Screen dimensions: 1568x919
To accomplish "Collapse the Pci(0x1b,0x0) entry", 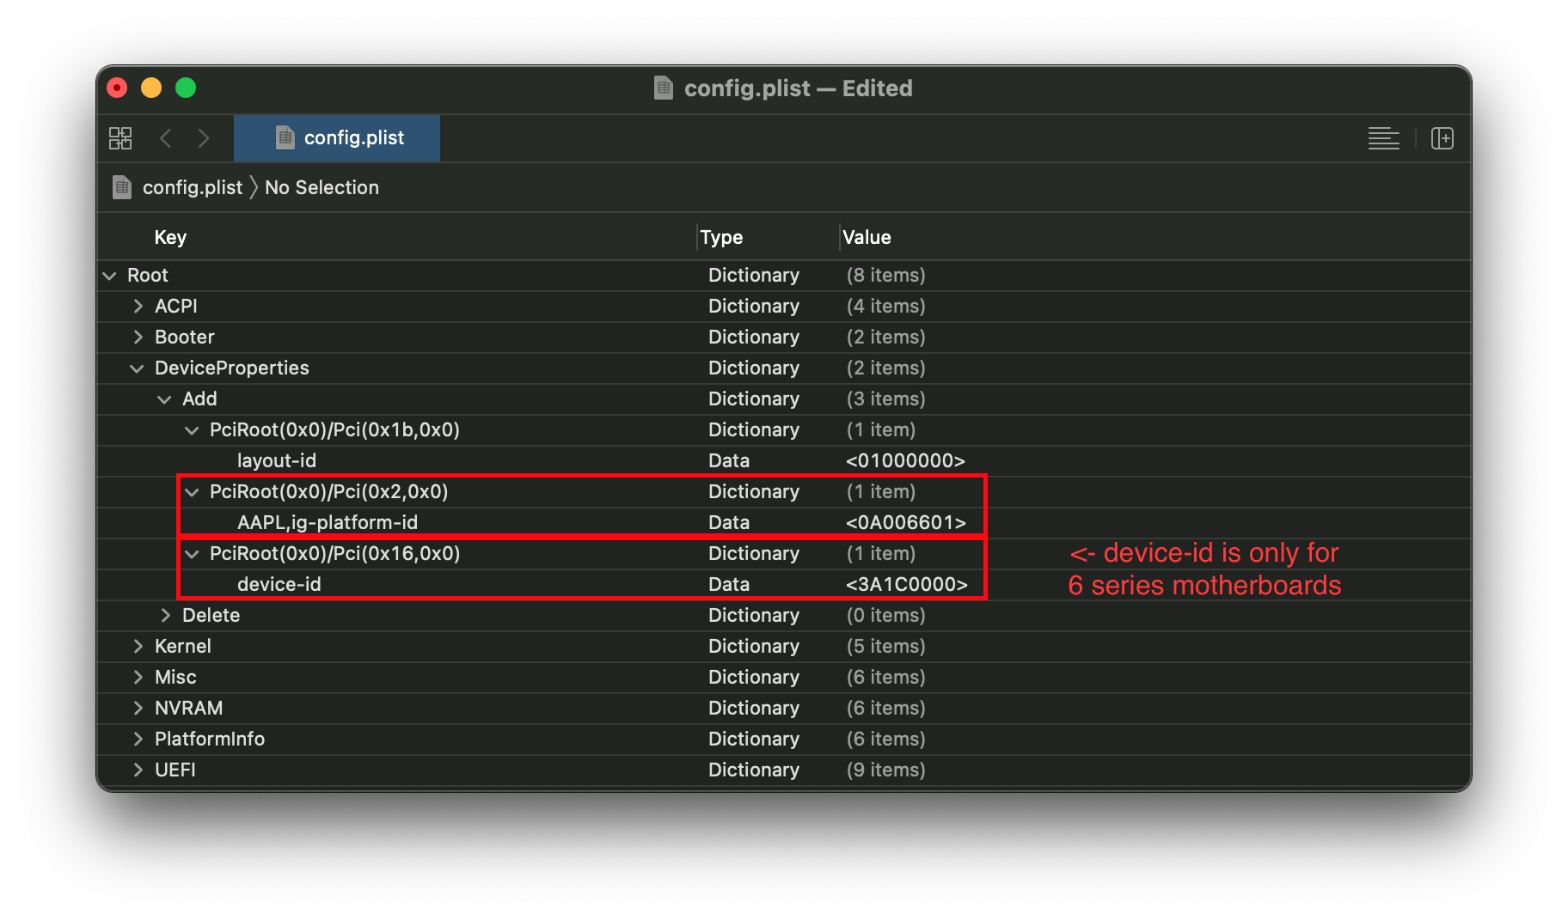I will coord(192,430).
